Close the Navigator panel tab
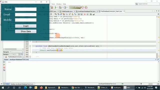160x90 pixels. 10,52
